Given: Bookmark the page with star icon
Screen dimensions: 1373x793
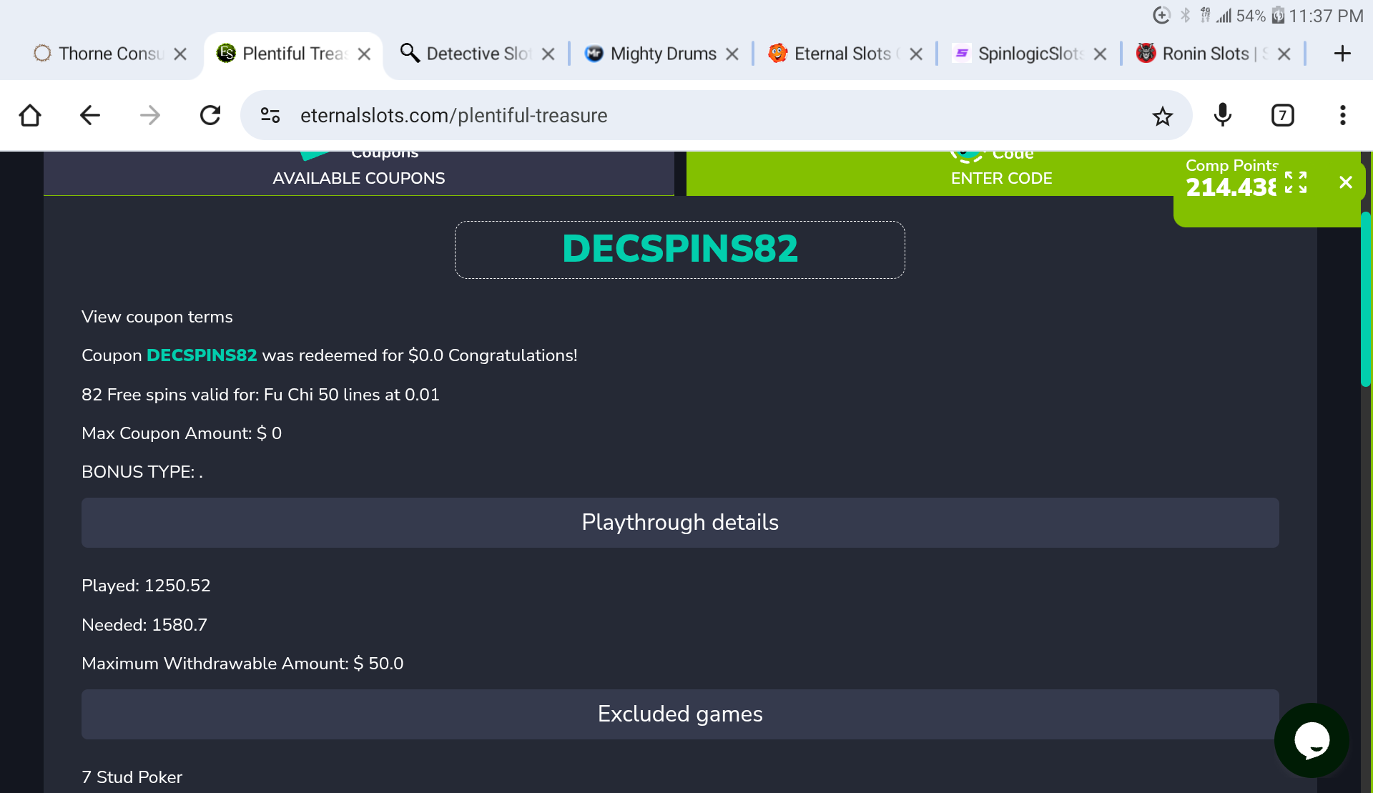Looking at the screenshot, I should (1162, 116).
